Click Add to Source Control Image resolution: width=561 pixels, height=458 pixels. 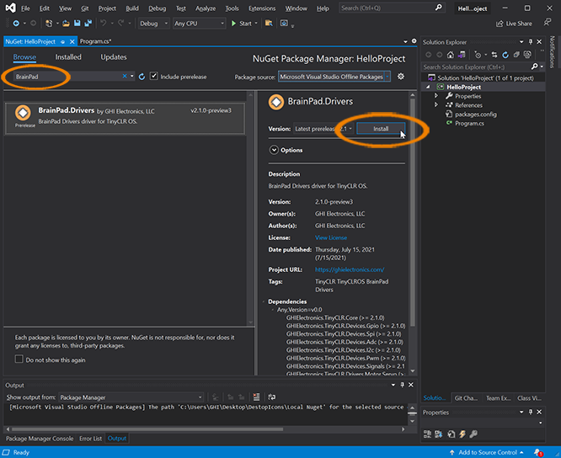pos(486,452)
